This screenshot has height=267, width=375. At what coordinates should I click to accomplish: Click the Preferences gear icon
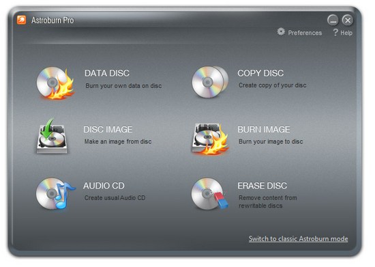[x=281, y=32]
